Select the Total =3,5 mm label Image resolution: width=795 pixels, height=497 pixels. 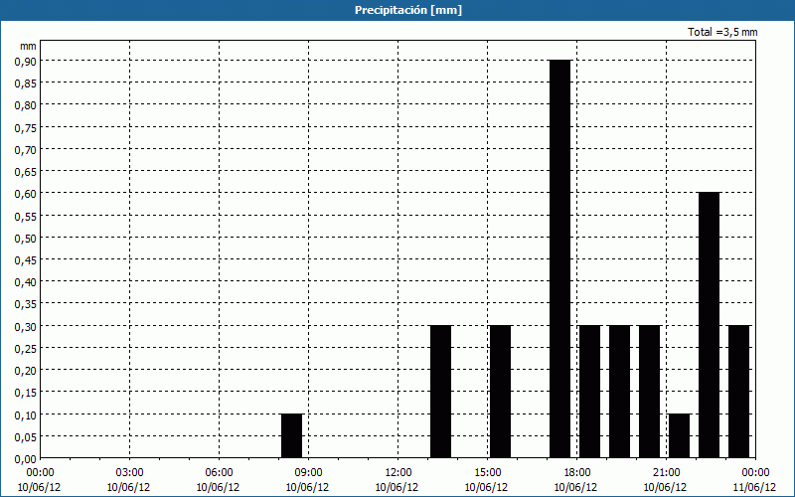(722, 32)
